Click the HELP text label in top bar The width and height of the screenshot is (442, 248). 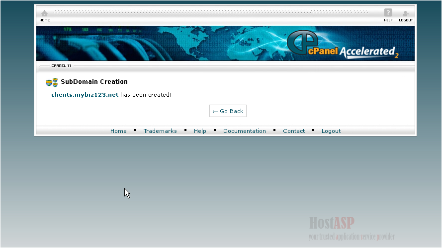(x=388, y=20)
